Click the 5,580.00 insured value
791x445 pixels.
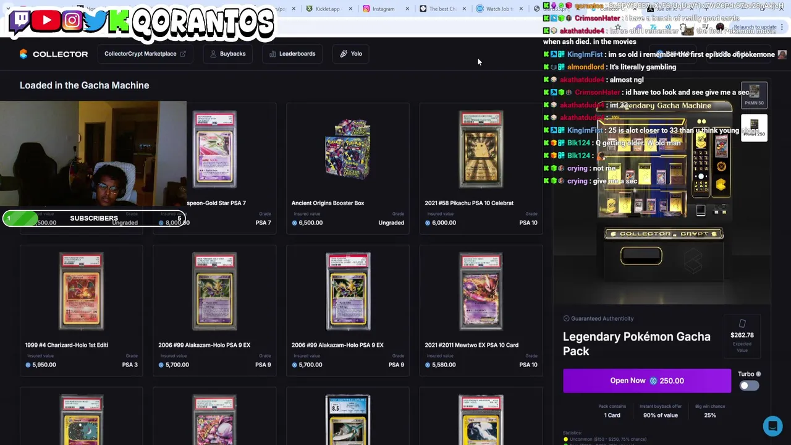tap(444, 365)
